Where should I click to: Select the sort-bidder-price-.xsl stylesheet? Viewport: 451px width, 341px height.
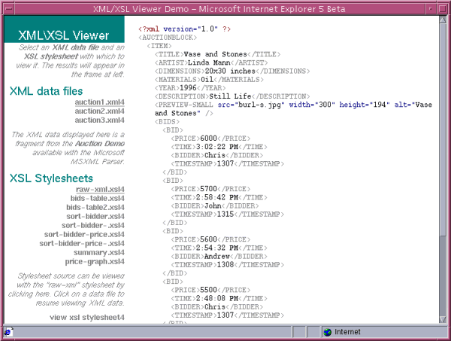click(82, 243)
